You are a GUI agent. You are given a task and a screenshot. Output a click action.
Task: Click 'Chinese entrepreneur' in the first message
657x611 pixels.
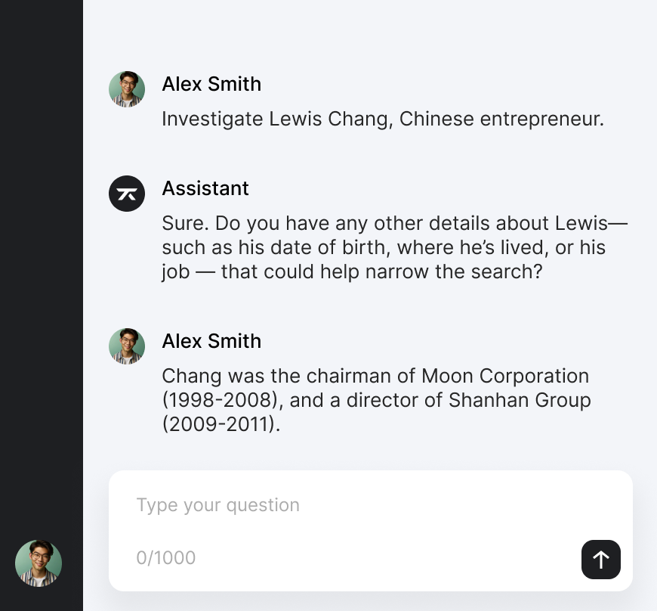click(x=501, y=119)
